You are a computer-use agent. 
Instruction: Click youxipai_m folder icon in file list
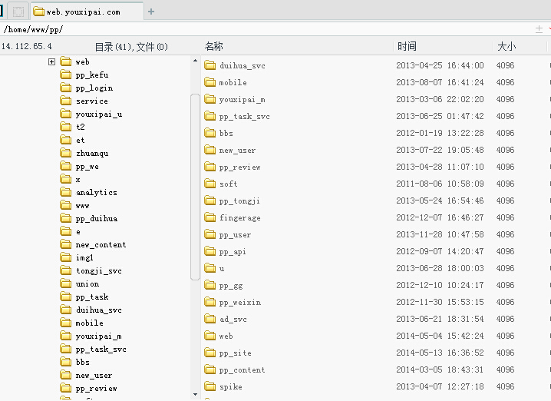coord(210,99)
